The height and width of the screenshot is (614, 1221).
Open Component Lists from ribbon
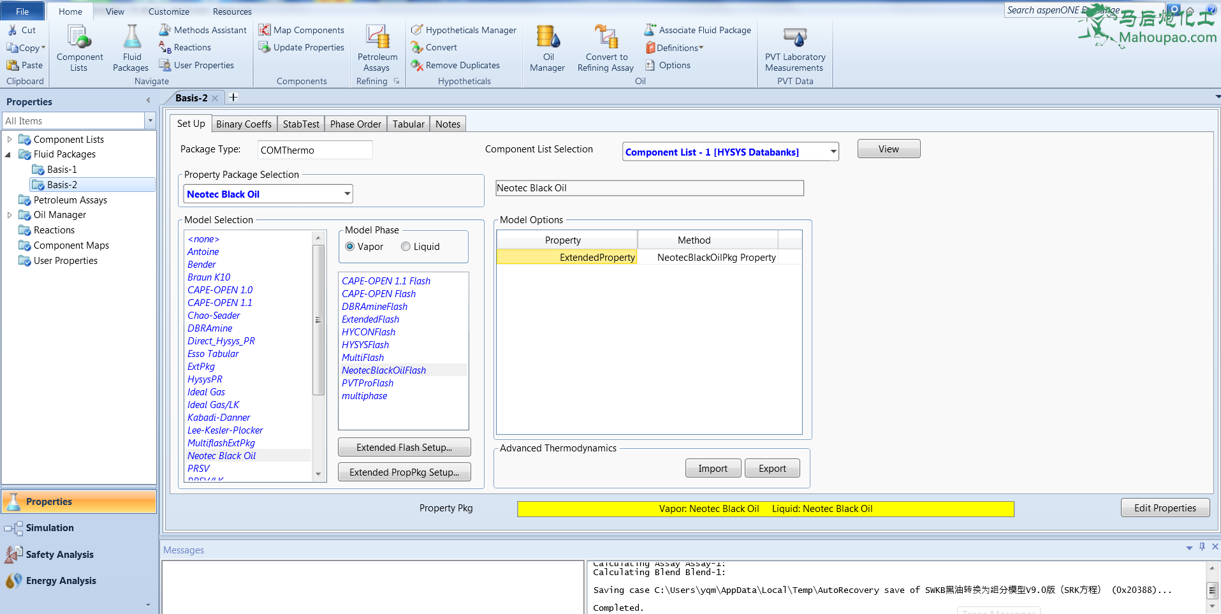79,48
